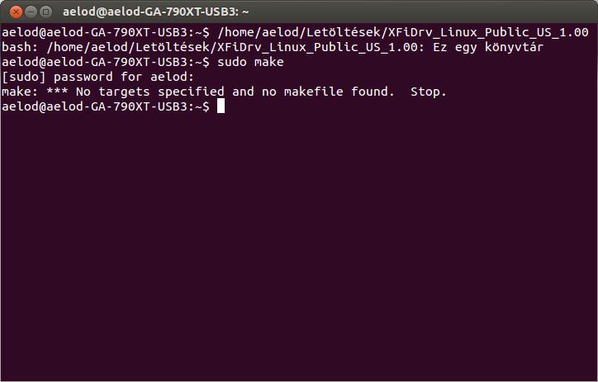
Task: Click the title bar text aelod@aelod-GA-790XT-USB3: ~
Action: pos(155,12)
